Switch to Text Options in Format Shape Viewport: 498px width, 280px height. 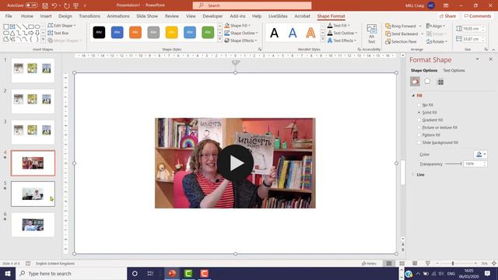[x=454, y=71]
